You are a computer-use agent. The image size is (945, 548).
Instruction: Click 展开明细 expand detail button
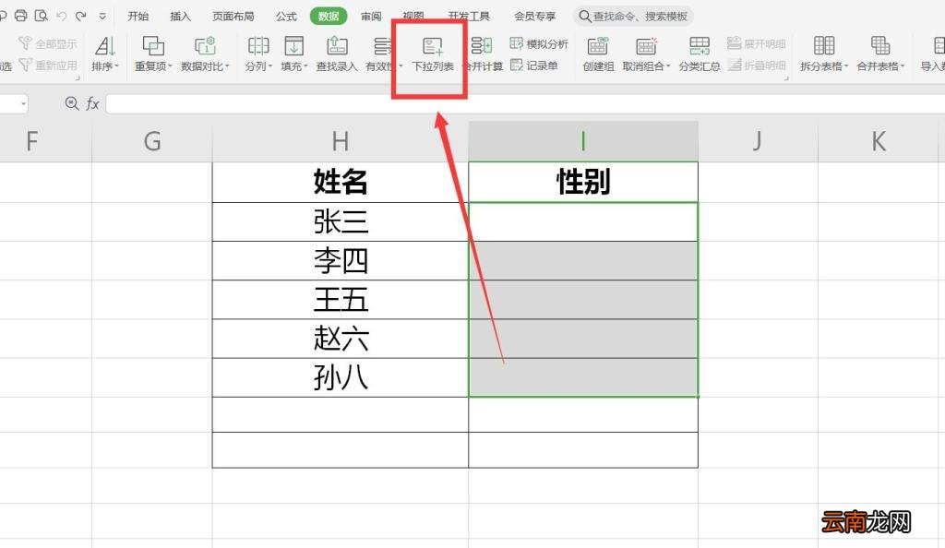[x=757, y=43]
